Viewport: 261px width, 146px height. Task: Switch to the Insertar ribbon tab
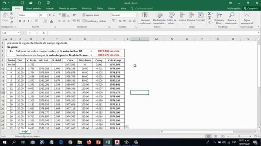coord(50,9)
